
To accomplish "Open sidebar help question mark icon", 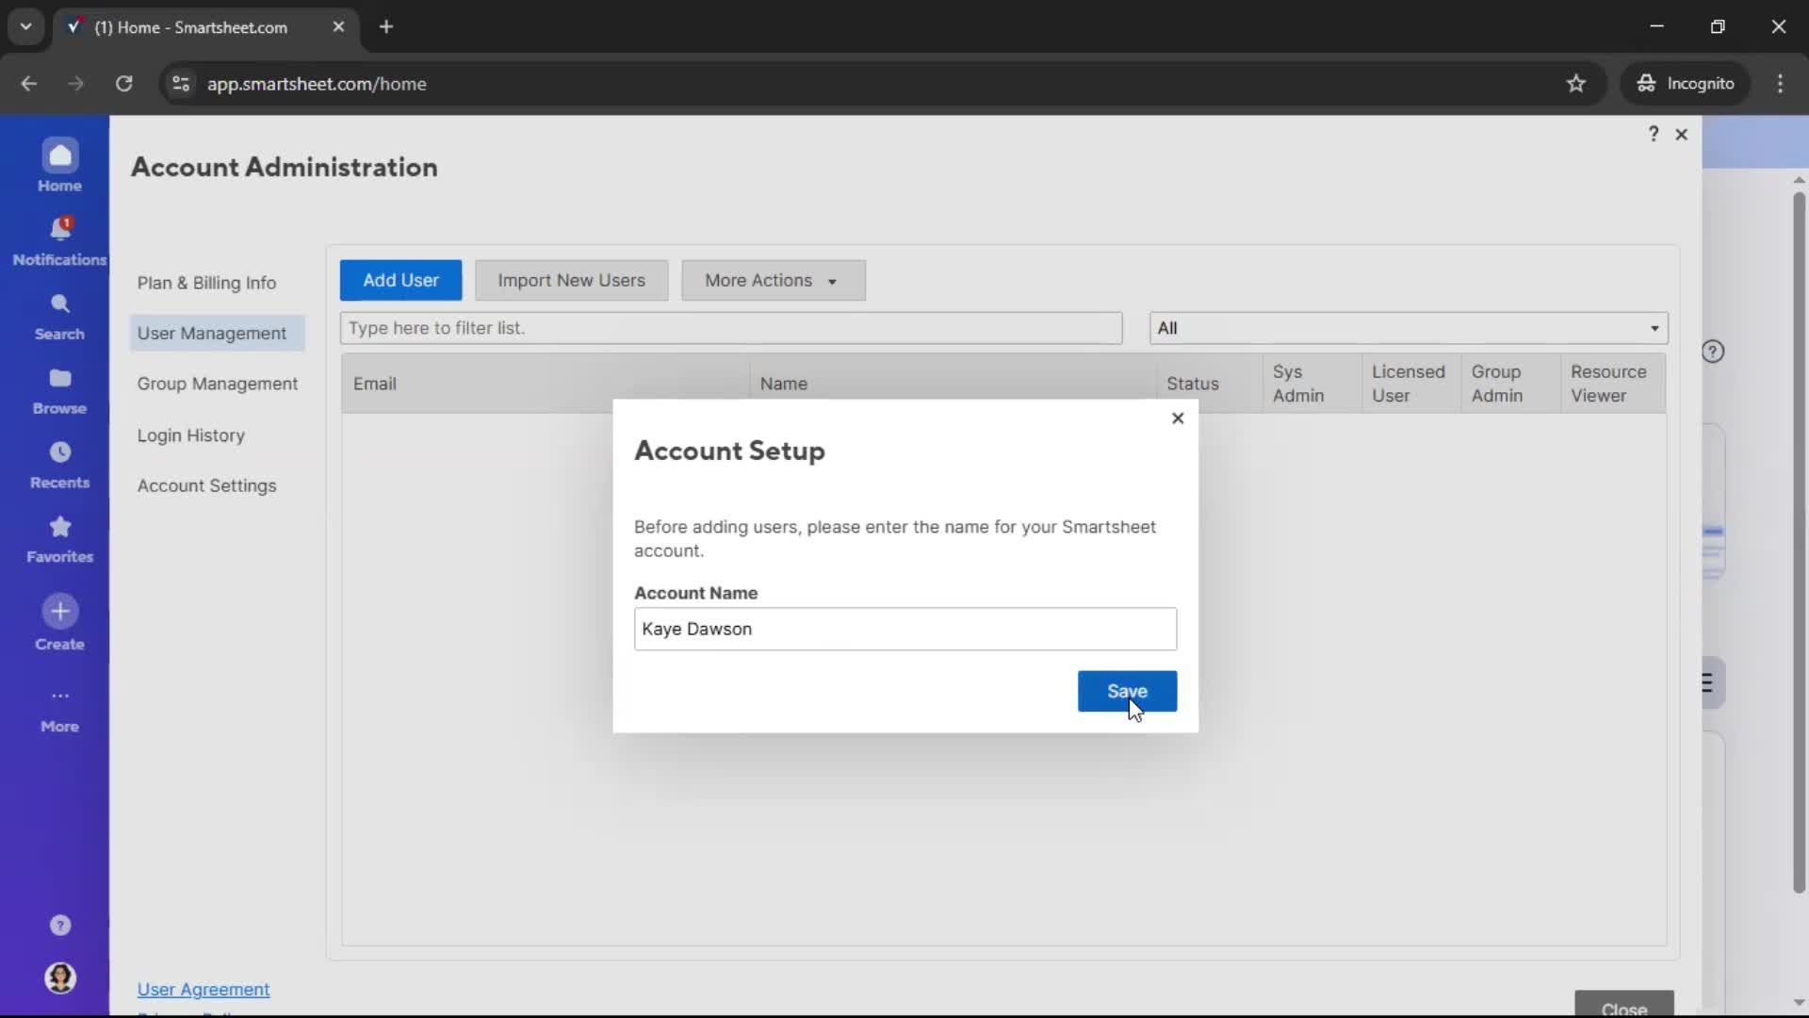I will click(x=59, y=926).
